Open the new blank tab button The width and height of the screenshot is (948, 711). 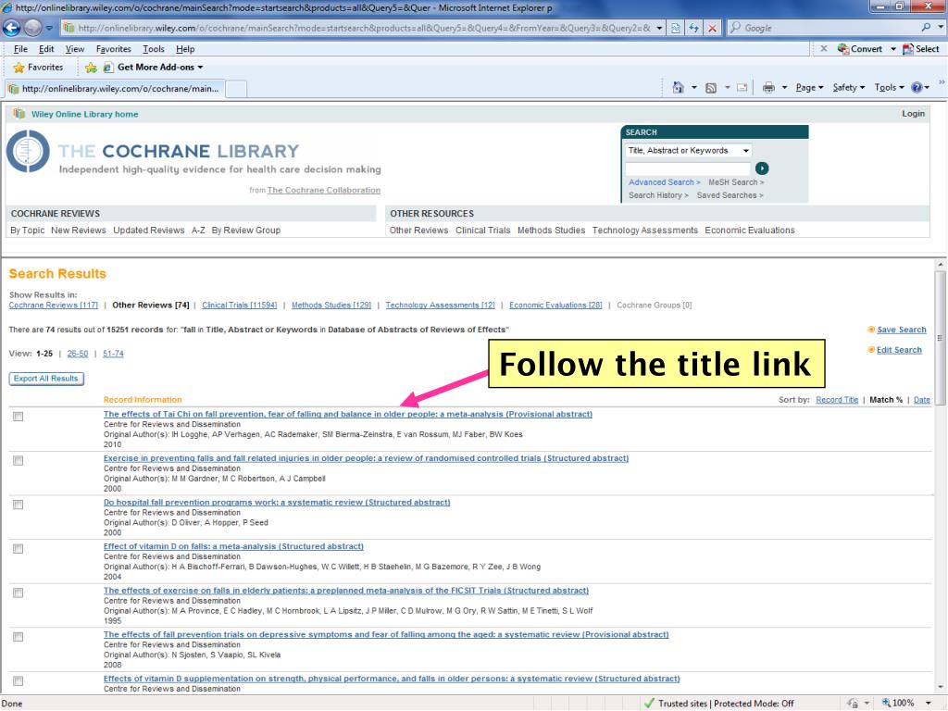[x=236, y=89]
